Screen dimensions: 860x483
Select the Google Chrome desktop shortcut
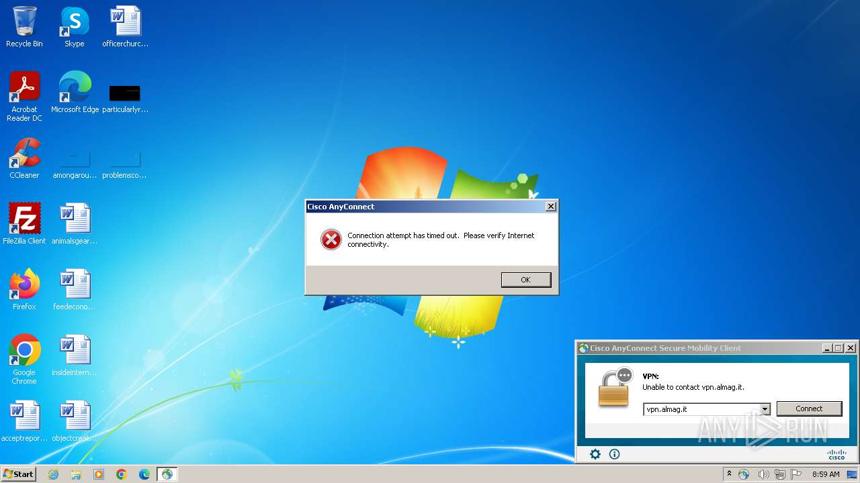pyautogui.click(x=24, y=360)
